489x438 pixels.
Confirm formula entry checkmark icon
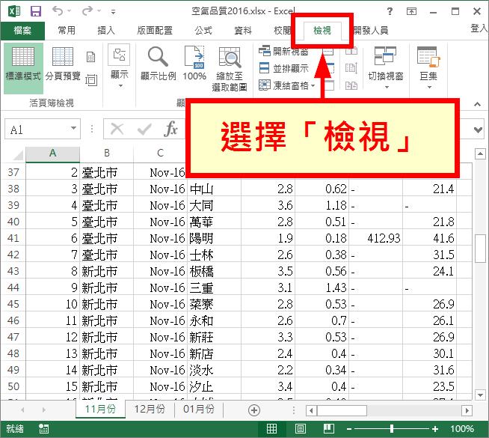click(x=144, y=129)
